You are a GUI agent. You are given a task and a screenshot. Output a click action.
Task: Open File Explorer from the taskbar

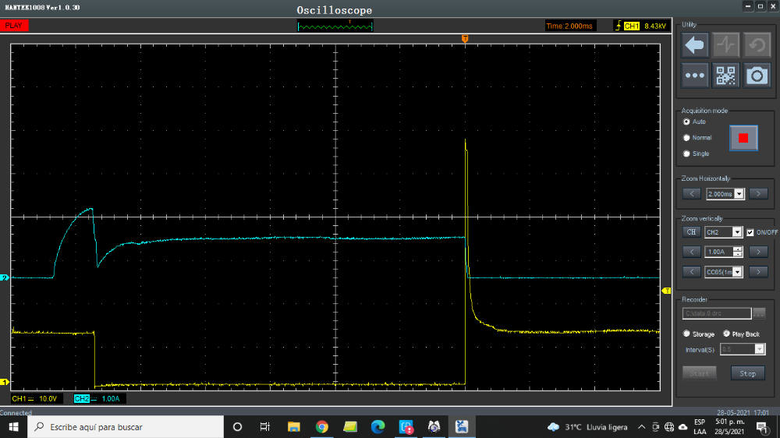tap(293, 426)
